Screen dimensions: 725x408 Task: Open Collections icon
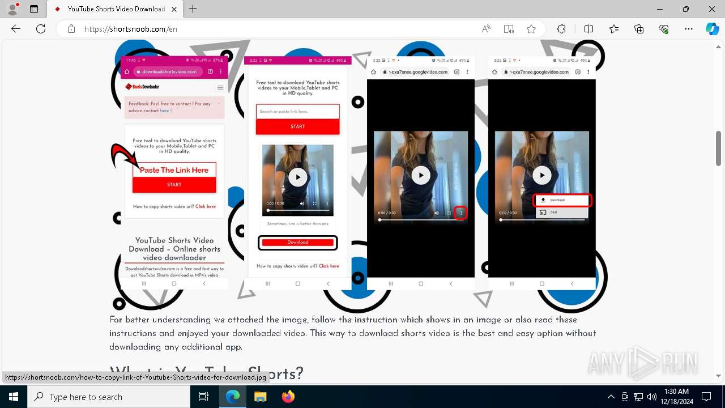coord(639,29)
